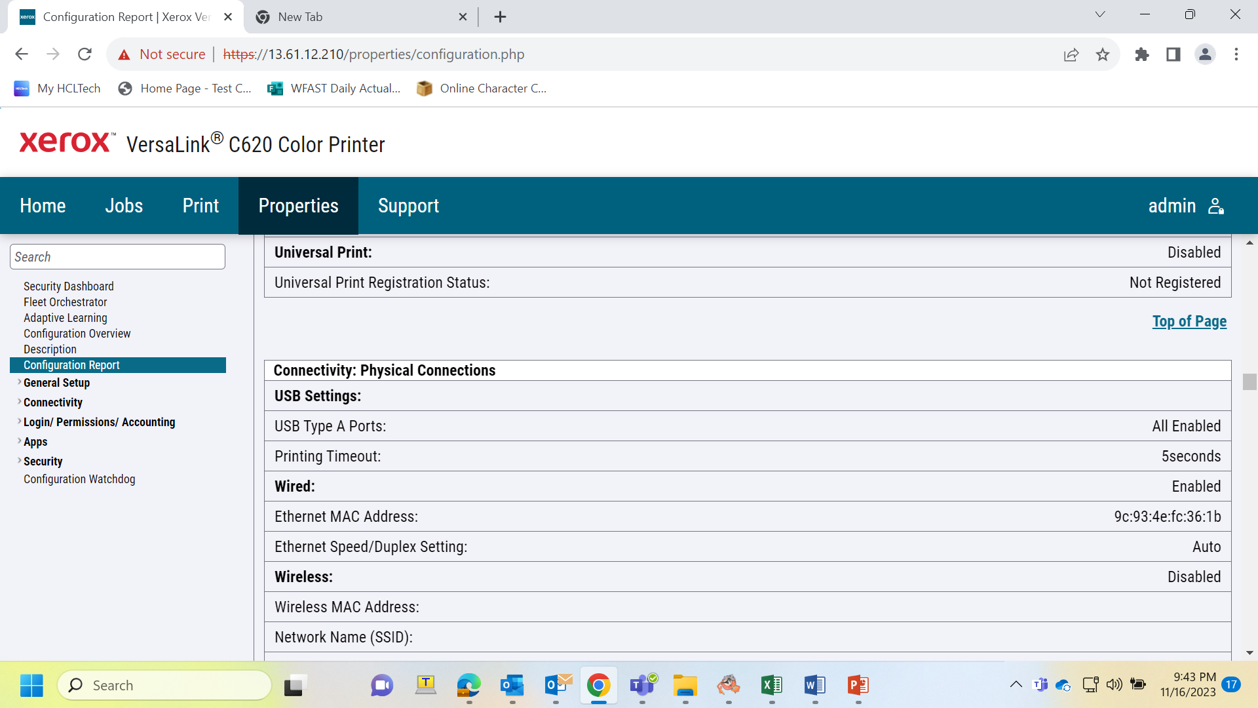Open the browser extensions puzzle icon
Image resolution: width=1258 pixels, height=708 pixels.
(x=1142, y=54)
